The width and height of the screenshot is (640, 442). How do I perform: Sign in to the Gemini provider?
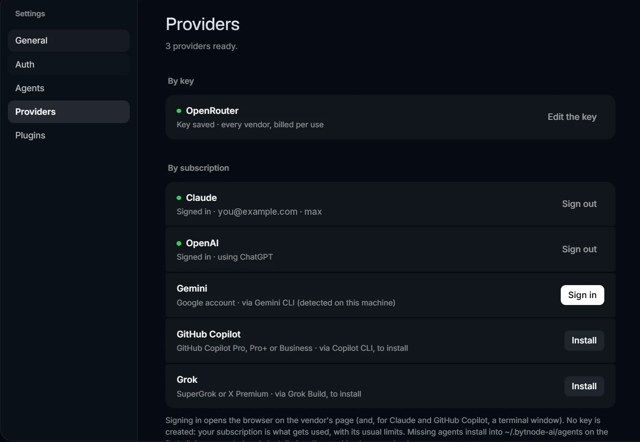[583, 295]
